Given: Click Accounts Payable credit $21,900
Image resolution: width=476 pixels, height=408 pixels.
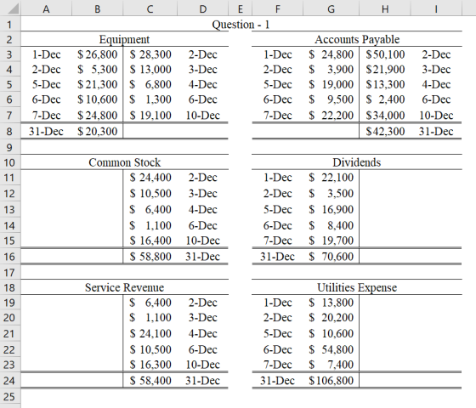Looking at the screenshot, I should 385,70.
